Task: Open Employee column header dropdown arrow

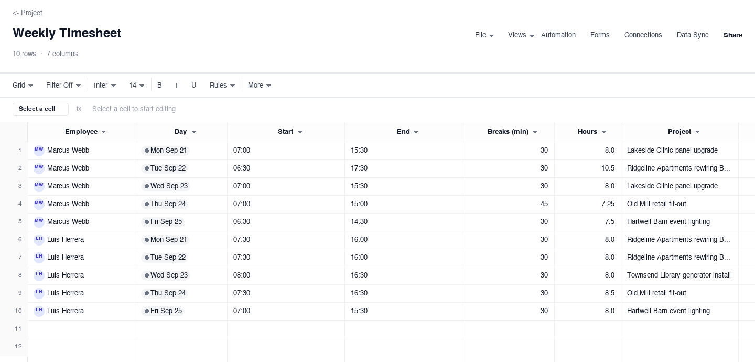Action: [x=103, y=132]
